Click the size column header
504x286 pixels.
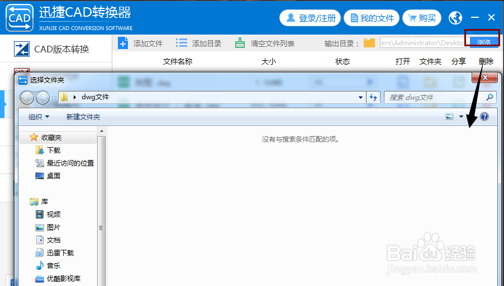tap(268, 61)
